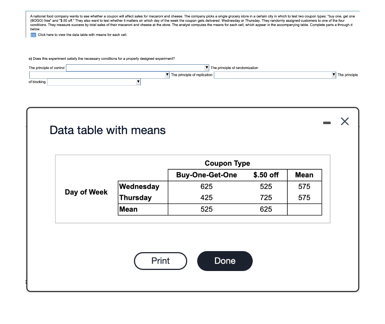
Task: Click the Done button
Action: 225,261
